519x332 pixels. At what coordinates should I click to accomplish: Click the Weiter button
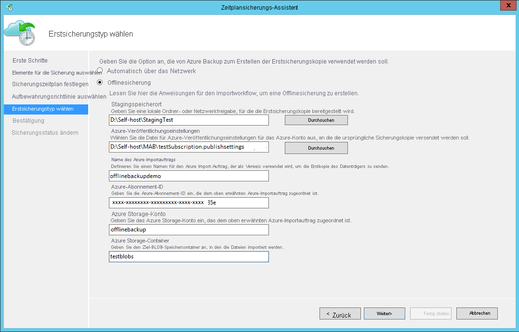[x=384, y=313]
